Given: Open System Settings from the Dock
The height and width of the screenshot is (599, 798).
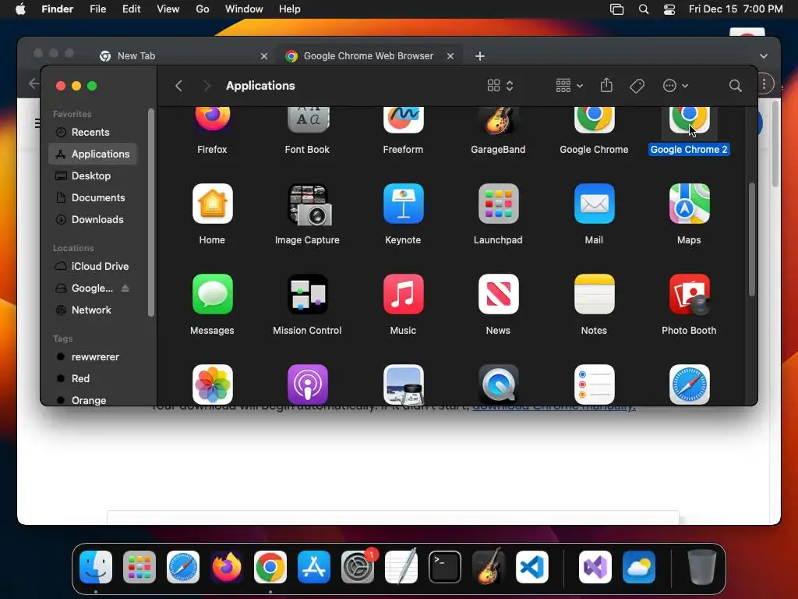Looking at the screenshot, I should 357,567.
